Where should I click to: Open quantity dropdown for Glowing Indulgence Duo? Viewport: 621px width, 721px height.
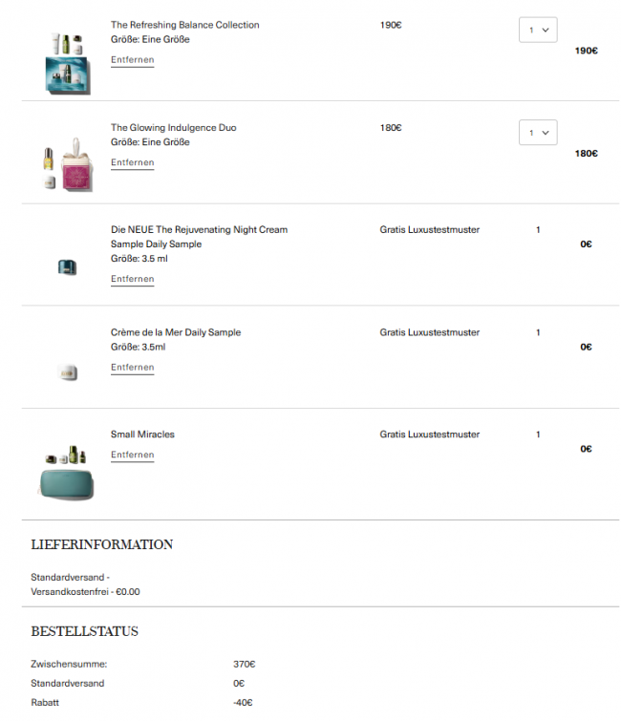coord(538,133)
